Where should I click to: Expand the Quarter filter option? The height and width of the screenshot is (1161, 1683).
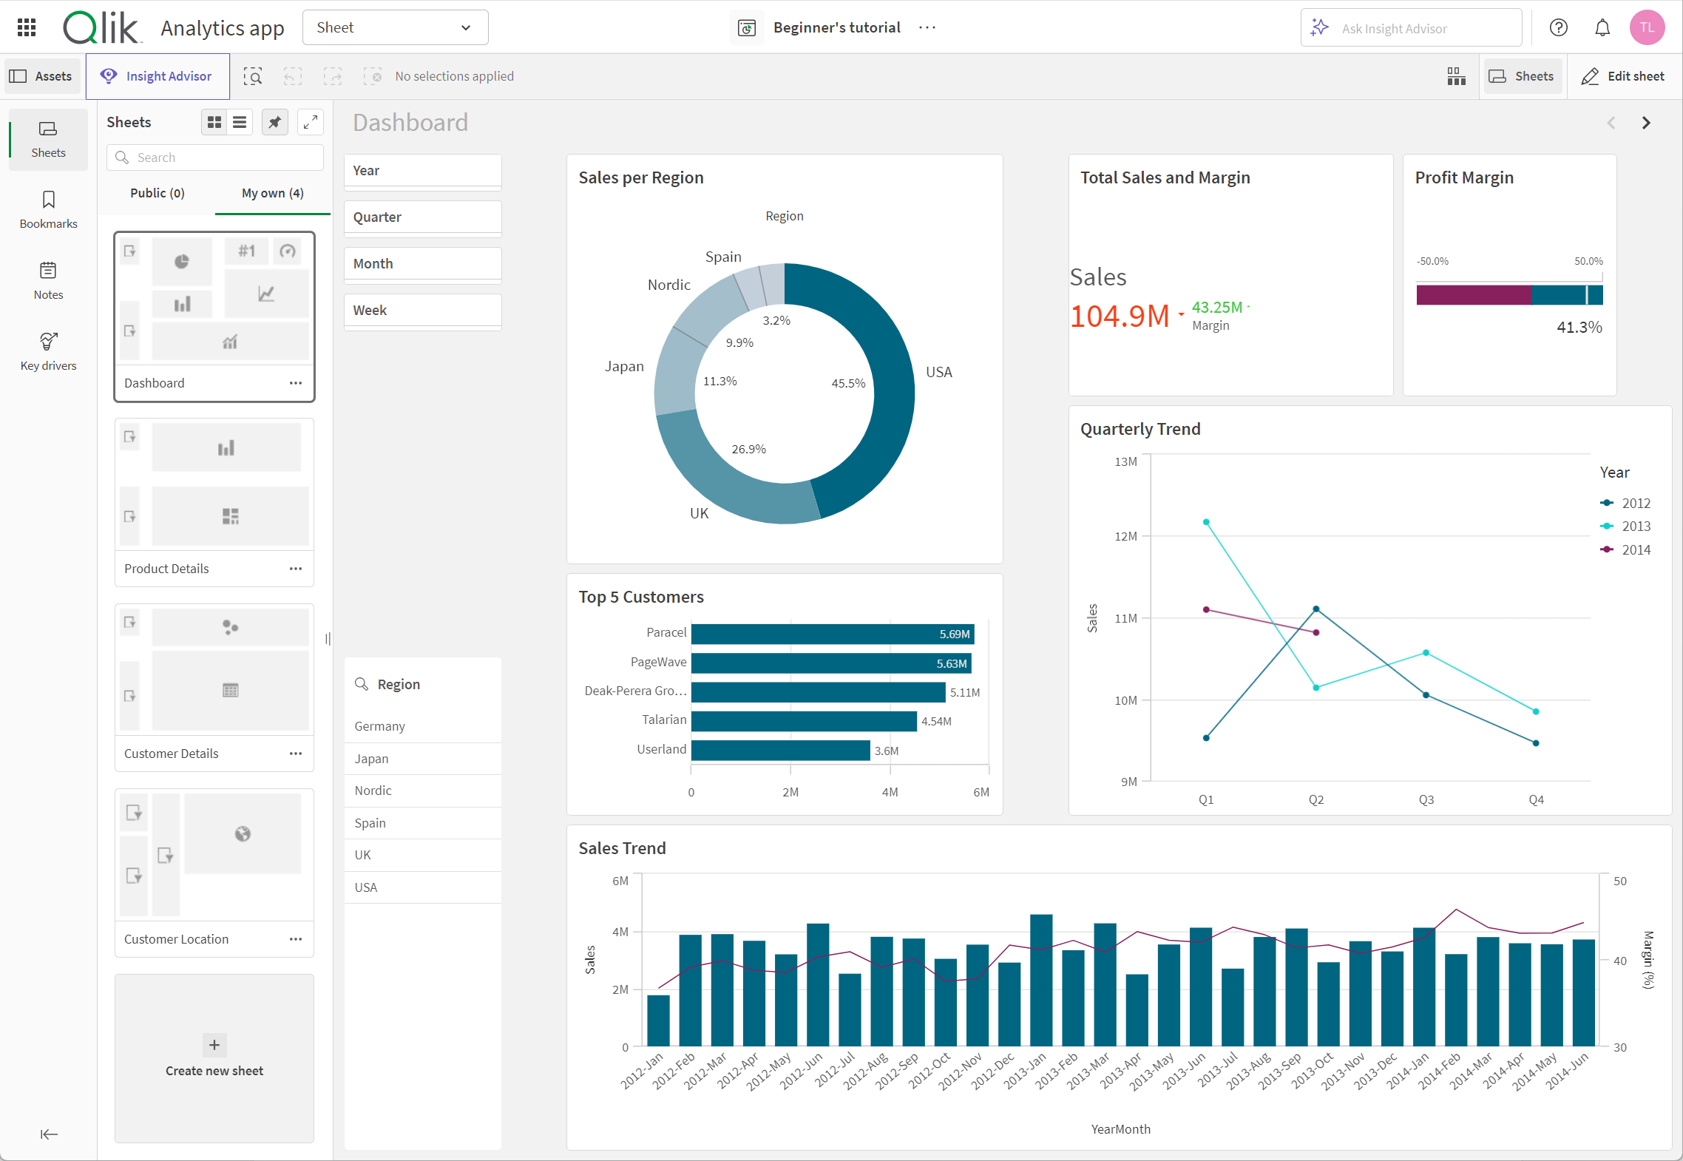point(423,217)
